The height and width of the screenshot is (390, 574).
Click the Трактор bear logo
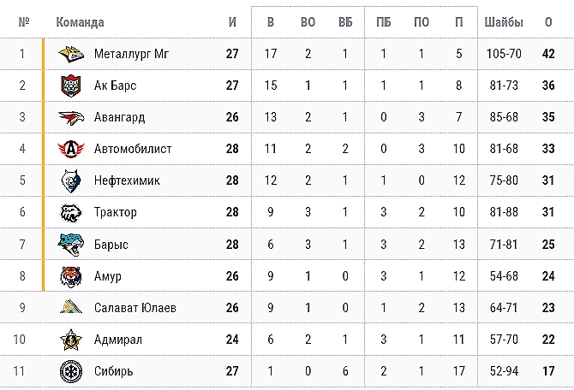[x=69, y=212]
